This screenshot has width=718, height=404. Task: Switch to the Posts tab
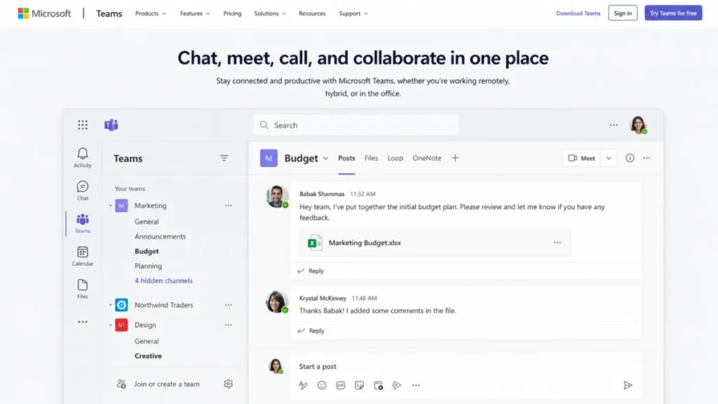click(346, 158)
